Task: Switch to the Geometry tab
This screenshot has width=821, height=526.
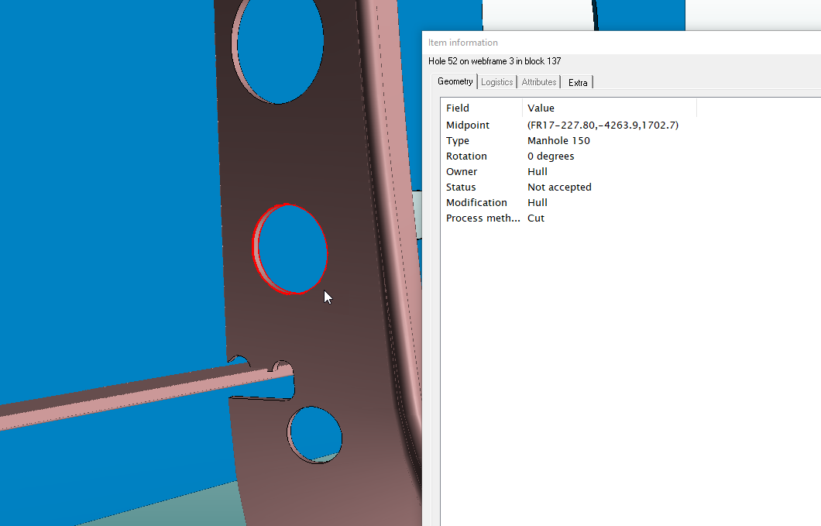Action: pyautogui.click(x=455, y=82)
